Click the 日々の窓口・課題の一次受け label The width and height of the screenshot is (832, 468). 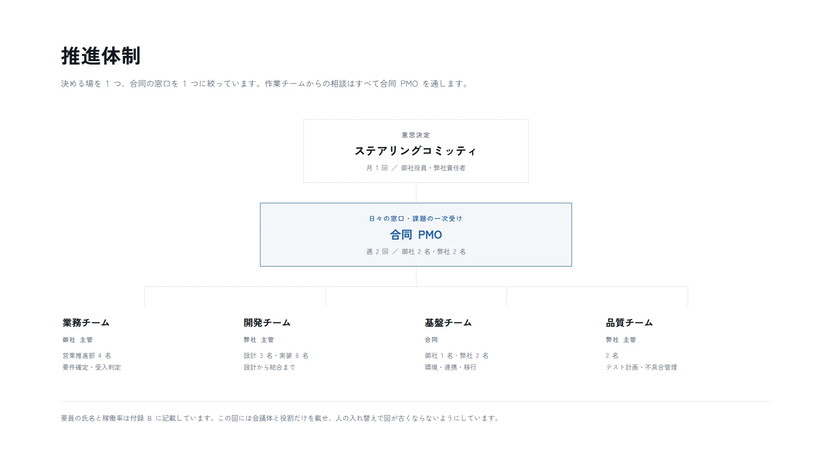[416, 219]
